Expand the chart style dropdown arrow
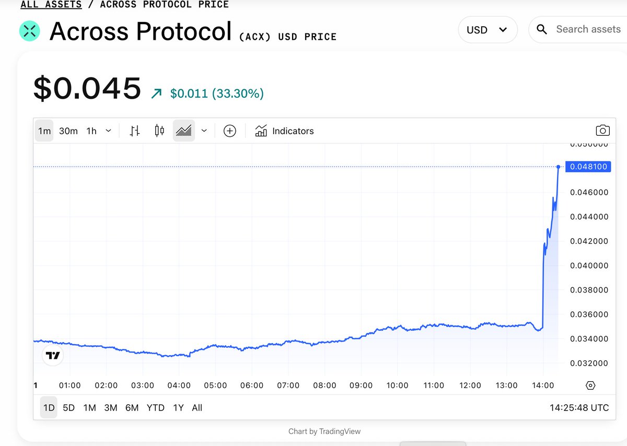The width and height of the screenshot is (627, 446). point(204,131)
